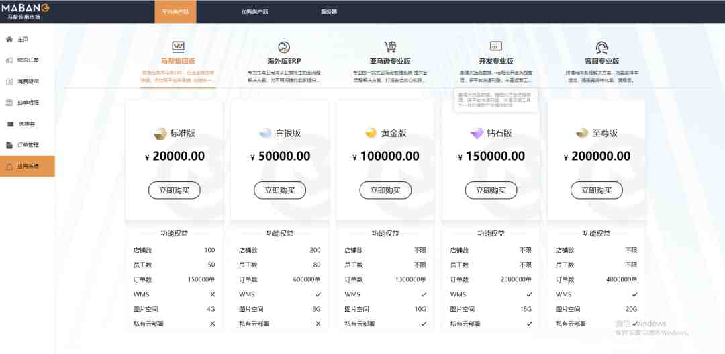
Task: Click the MABANG logo
Action: (x=25, y=8)
